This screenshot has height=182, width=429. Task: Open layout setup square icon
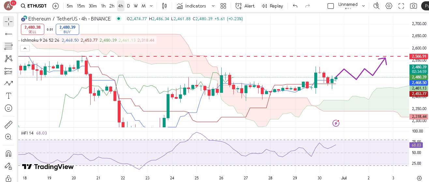click(331, 6)
